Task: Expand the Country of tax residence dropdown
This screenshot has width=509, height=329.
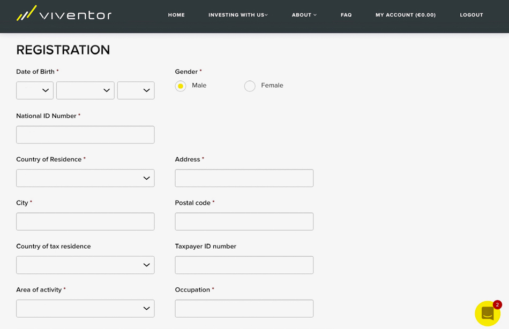Action: tap(85, 265)
